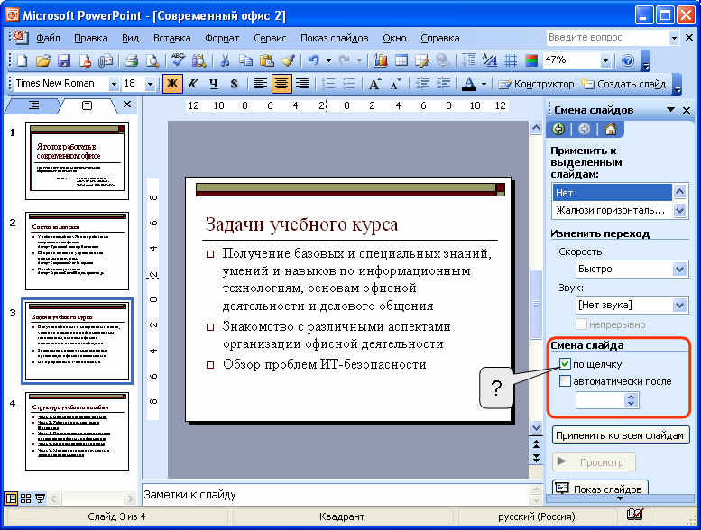
Task: Open a file with the Open folder icon
Action: [x=43, y=60]
